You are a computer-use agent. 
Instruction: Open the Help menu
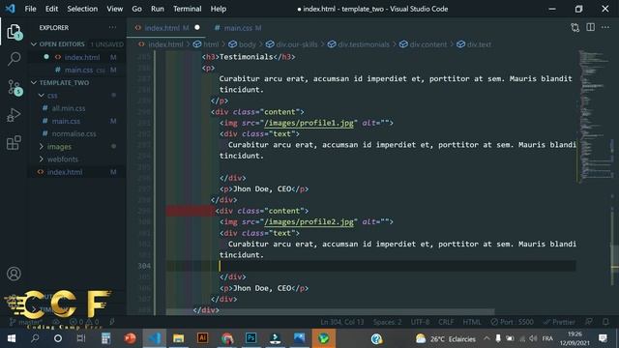coord(219,9)
